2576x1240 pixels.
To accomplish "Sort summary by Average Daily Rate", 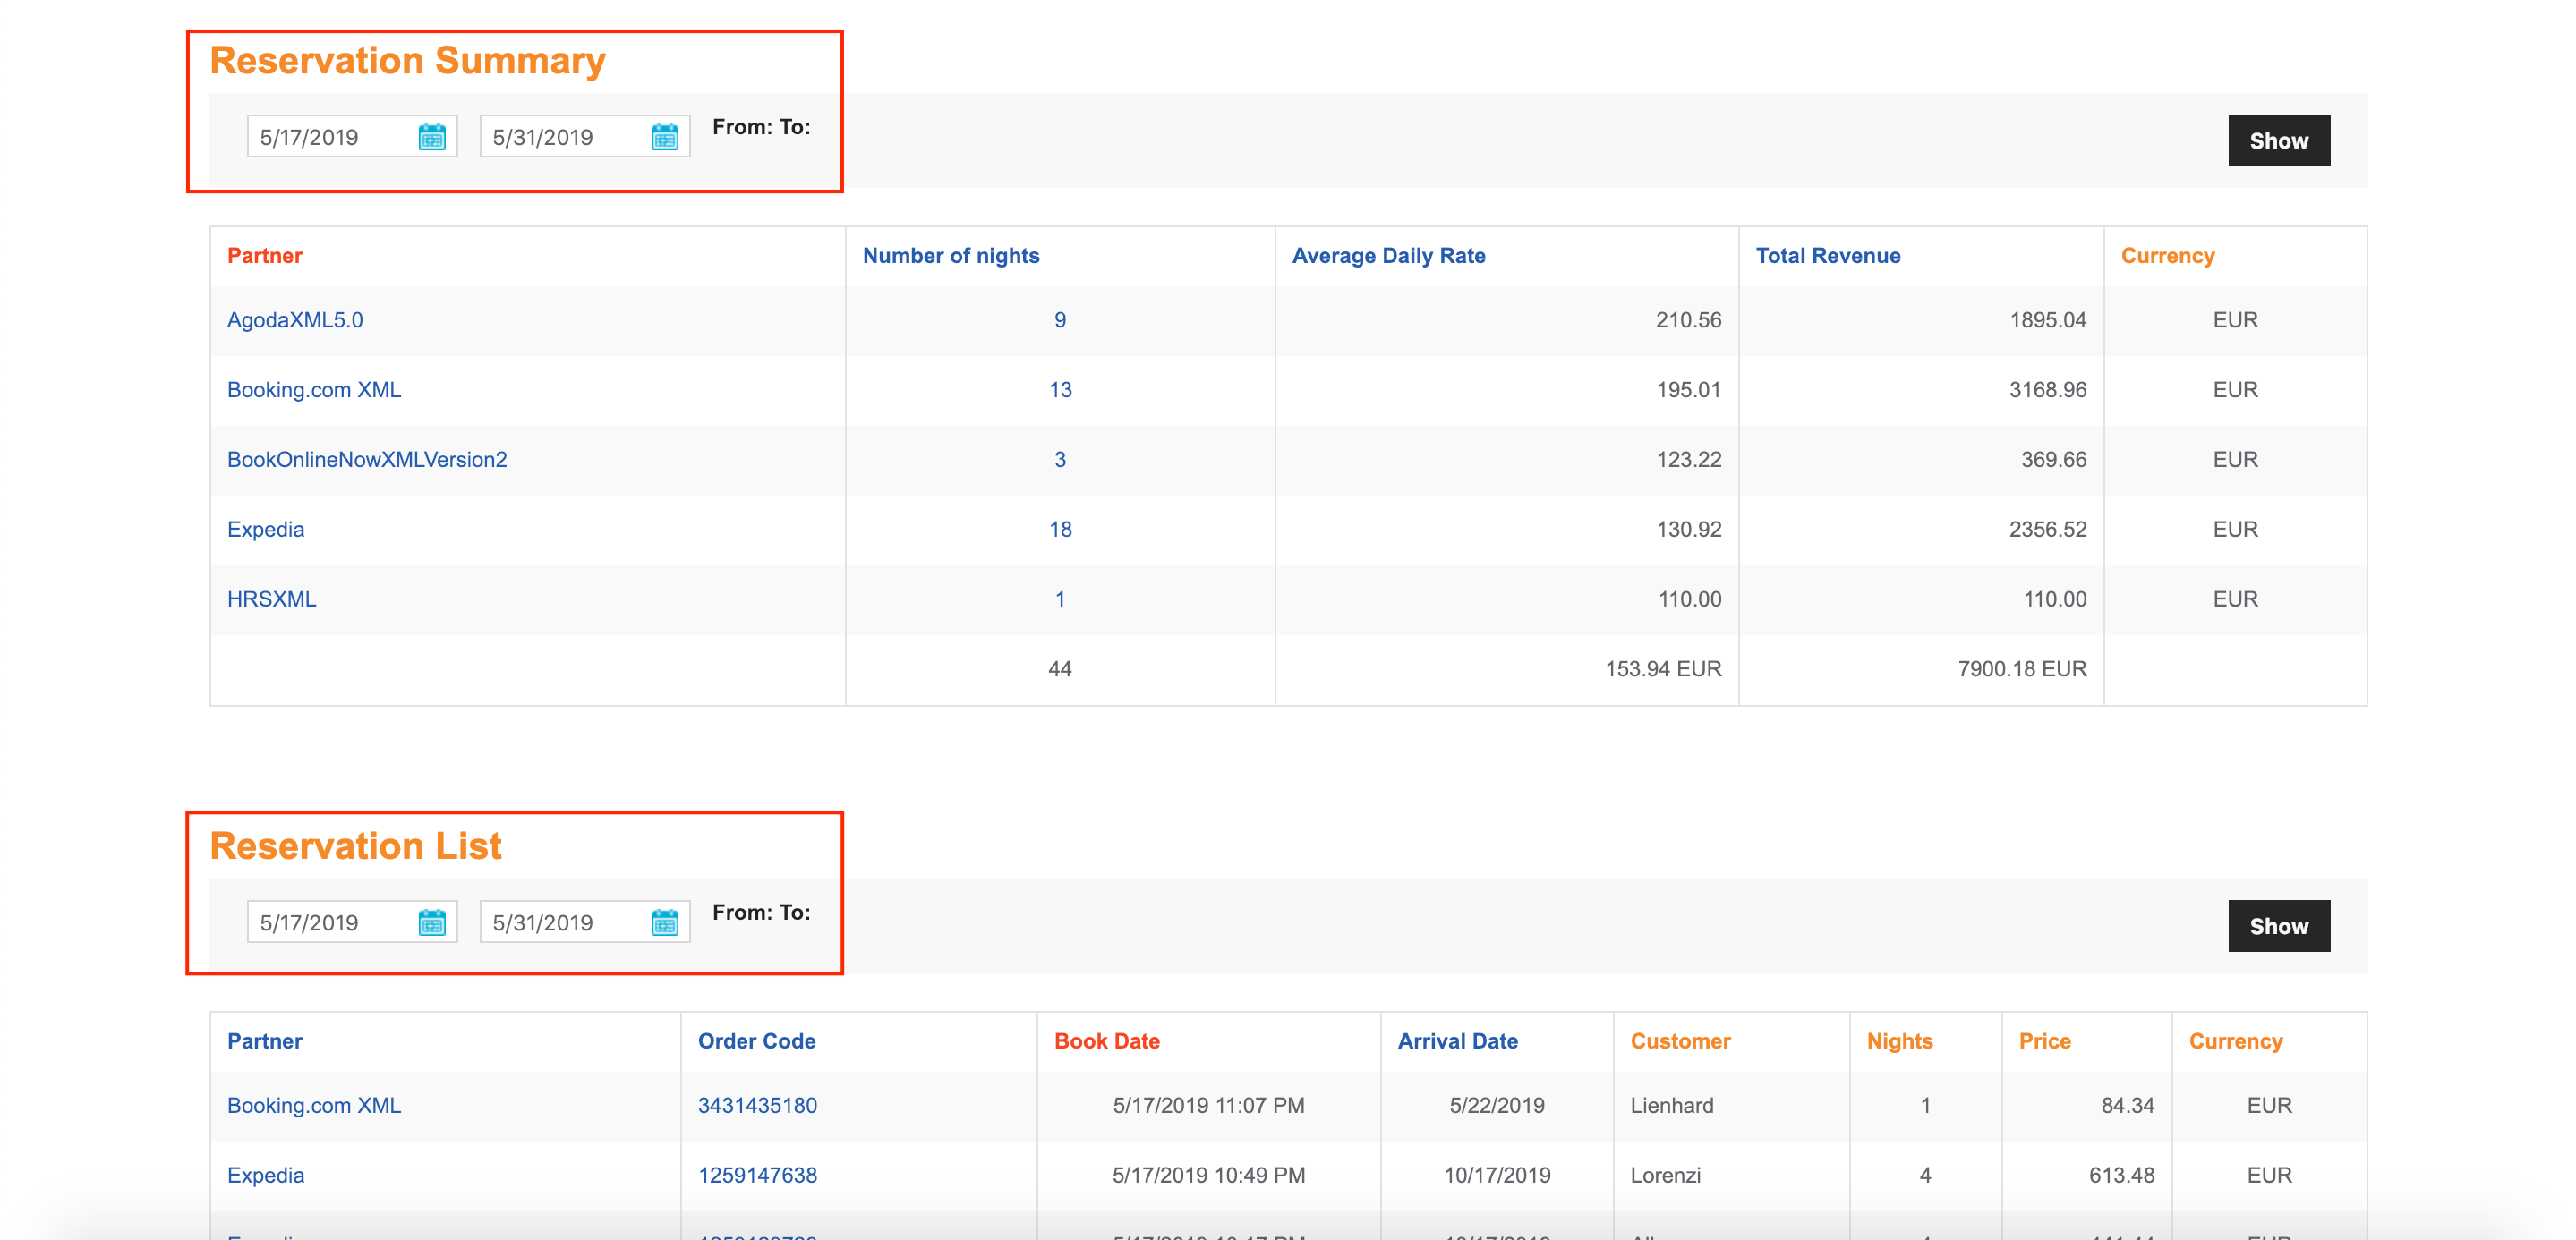I will (1388, 256).
